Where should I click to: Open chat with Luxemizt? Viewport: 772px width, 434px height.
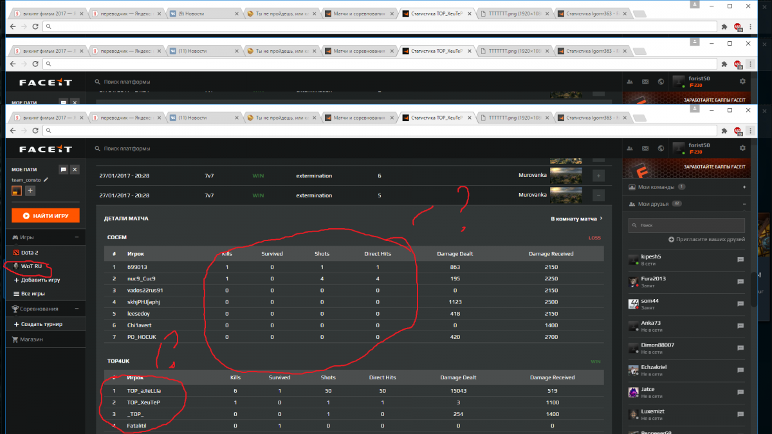click(740, 414)
